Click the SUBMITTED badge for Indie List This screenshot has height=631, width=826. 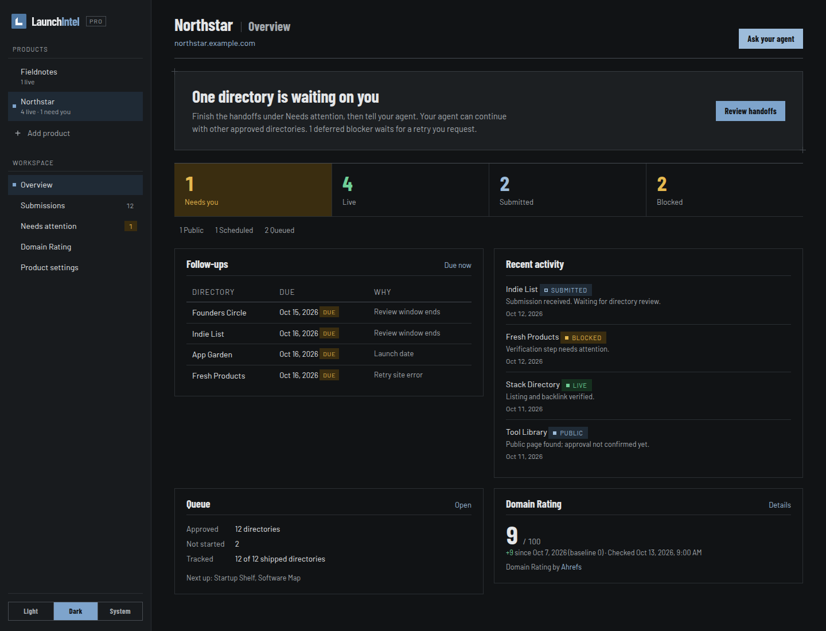click(566, 290)
